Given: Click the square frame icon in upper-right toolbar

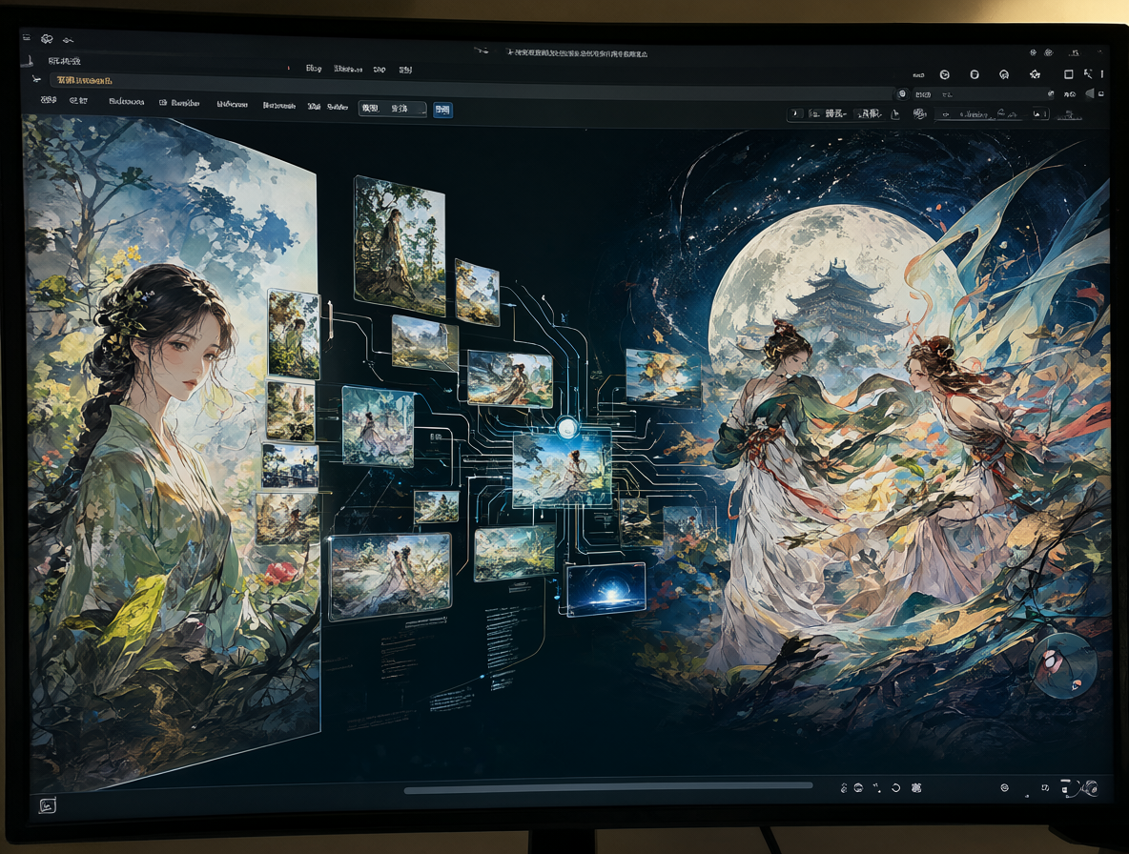Looking at the screenshot, I should 1069,74.
